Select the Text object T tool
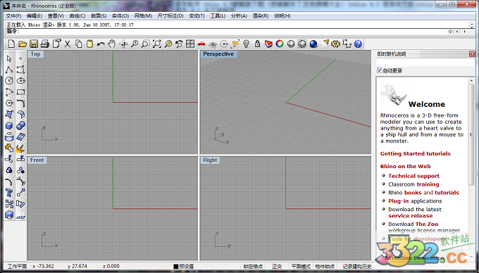 click(x=9, y=193)
